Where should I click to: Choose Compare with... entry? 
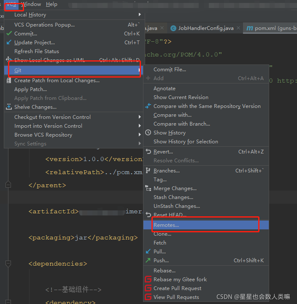[206, 115]
